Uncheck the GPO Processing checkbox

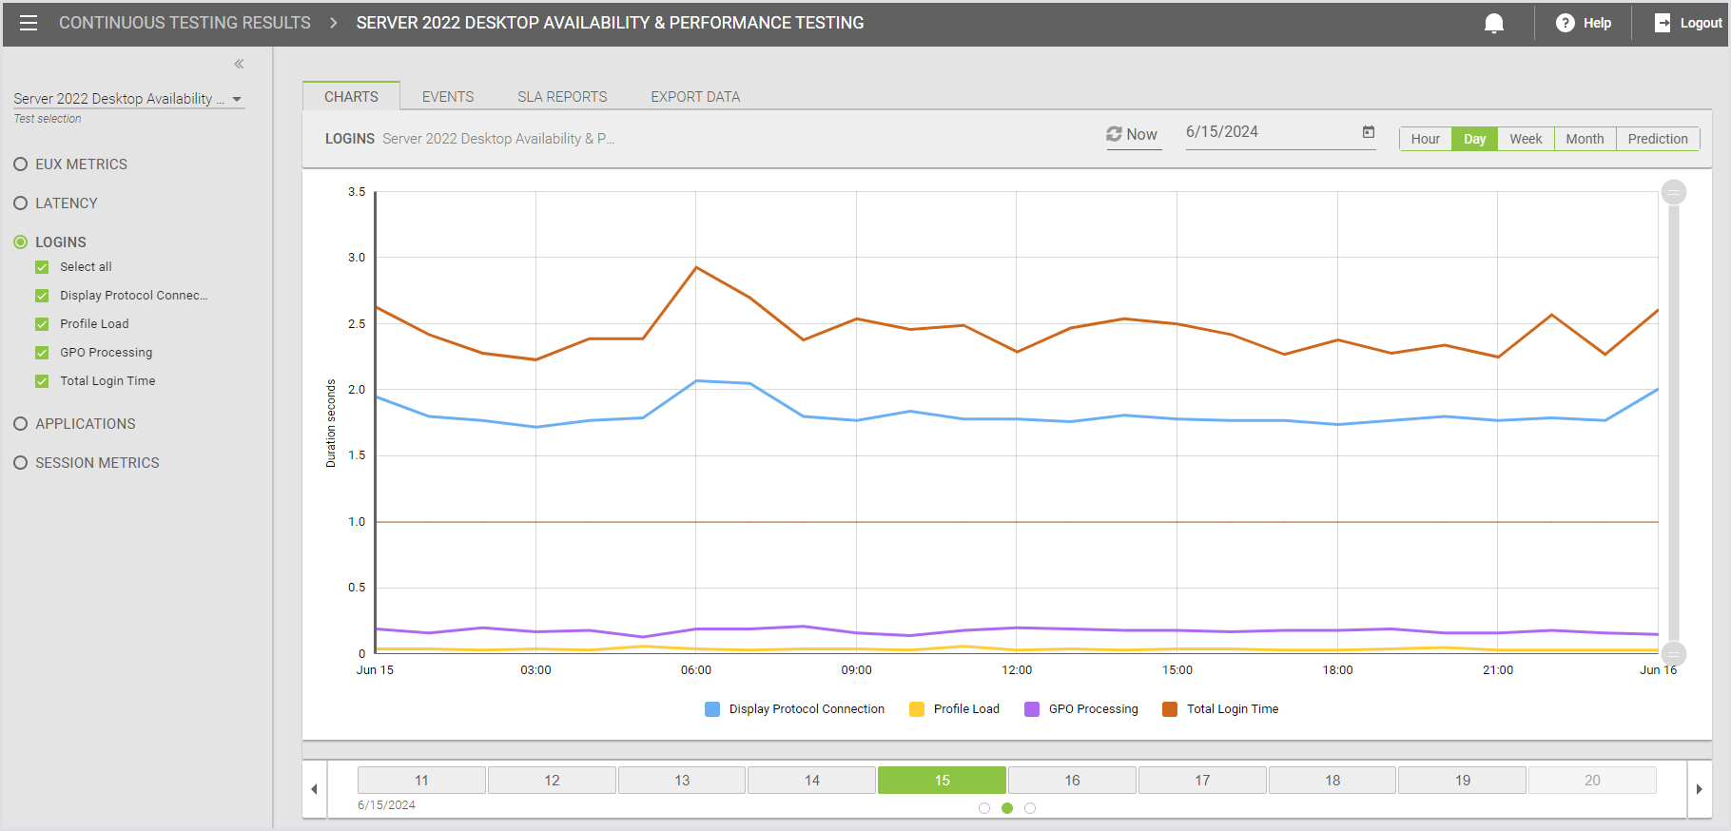(x=42, y=353)
